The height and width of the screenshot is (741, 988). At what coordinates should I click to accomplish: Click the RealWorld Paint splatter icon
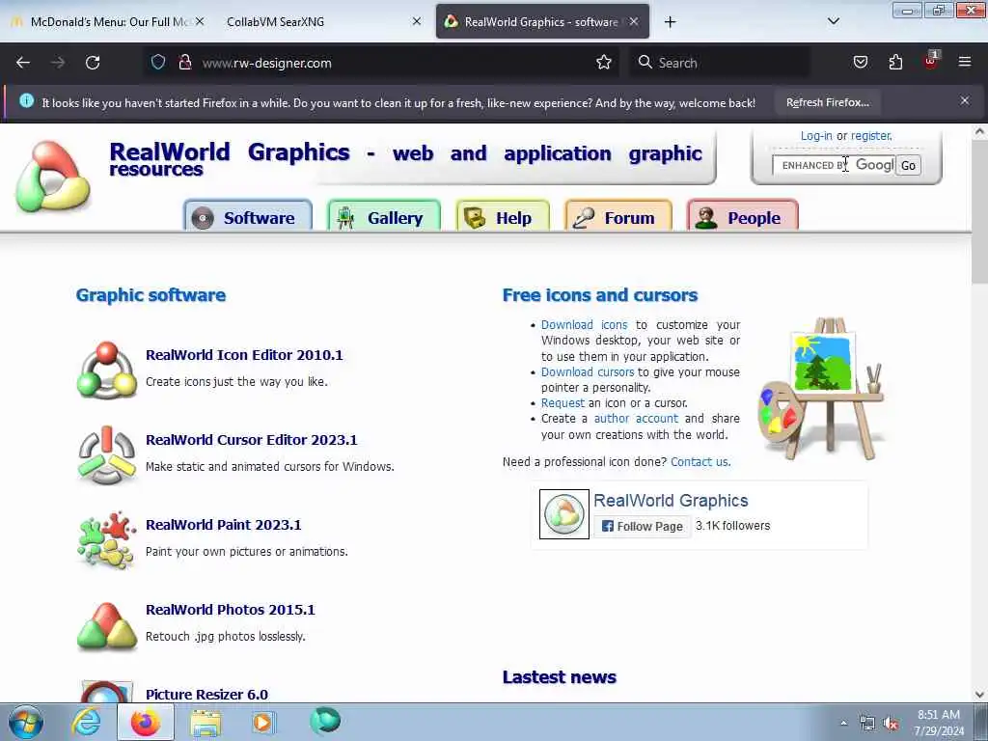[106, 540]
